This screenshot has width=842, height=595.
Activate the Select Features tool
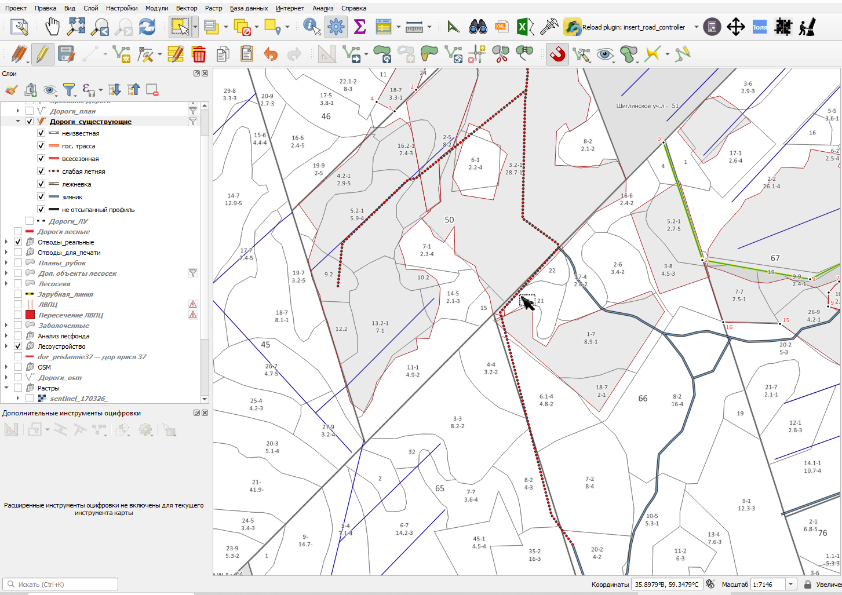180,27
